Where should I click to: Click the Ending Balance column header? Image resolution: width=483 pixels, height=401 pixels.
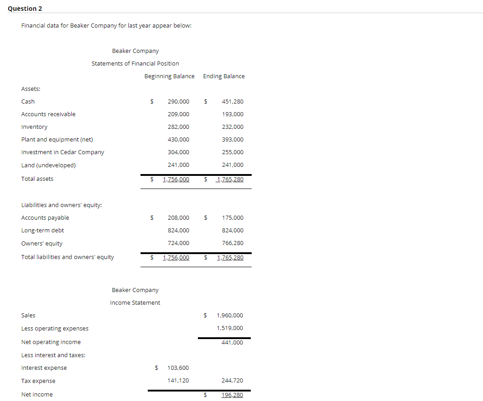pos(224,76)
